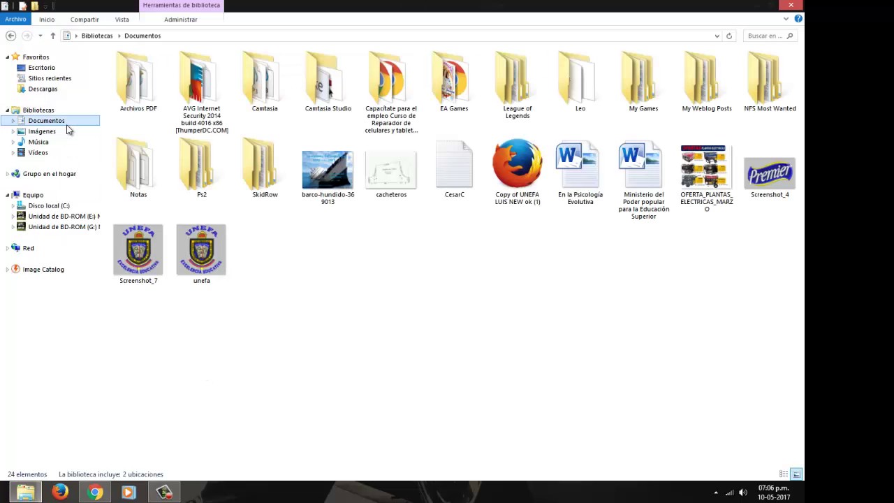Image resolution: width=894 pixels, height=503 pixels.
Task: Go back with the Back arrow
Action: pyautogui.click(x=10, y=36)
